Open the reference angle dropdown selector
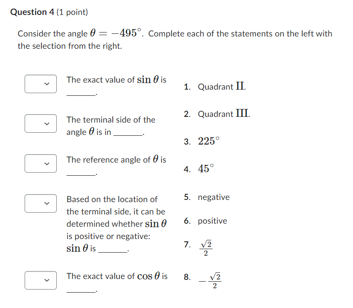Viewport: 353px width, 308px height. coord(40,163)
